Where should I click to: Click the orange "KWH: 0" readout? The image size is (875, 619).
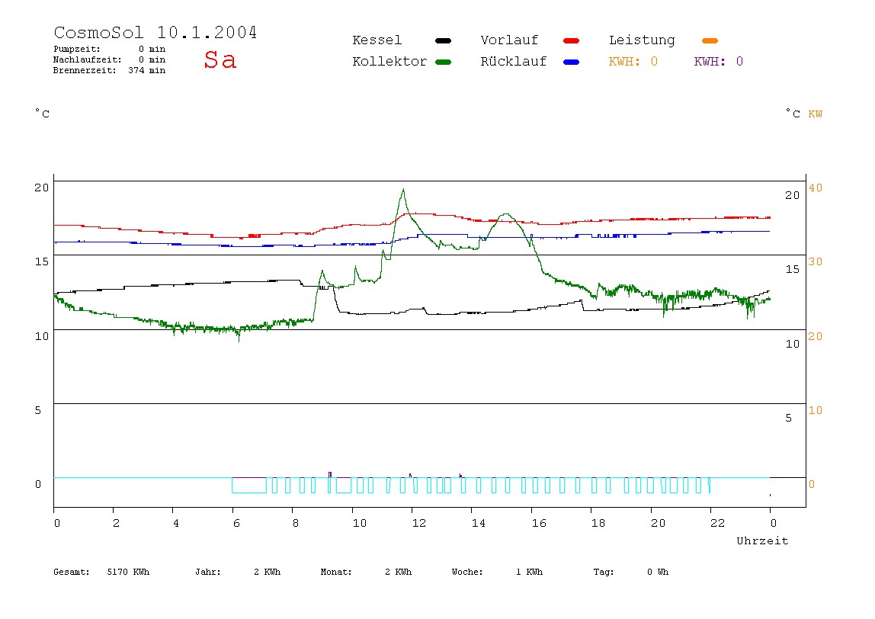tap(633, 62)
